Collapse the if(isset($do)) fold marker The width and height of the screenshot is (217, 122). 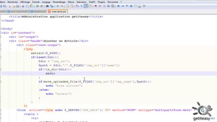coord(1,57)
